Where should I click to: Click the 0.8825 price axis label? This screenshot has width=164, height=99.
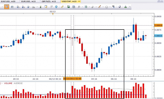coord(158,56)
